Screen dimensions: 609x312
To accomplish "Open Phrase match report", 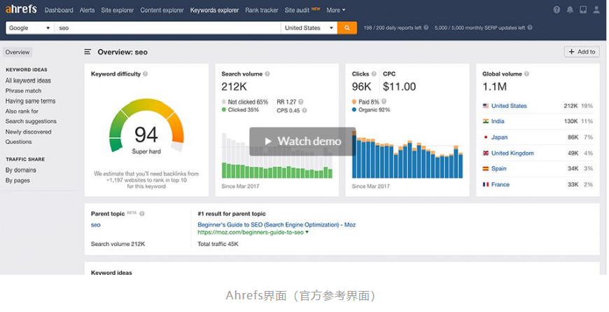I will tap(23, 90).
